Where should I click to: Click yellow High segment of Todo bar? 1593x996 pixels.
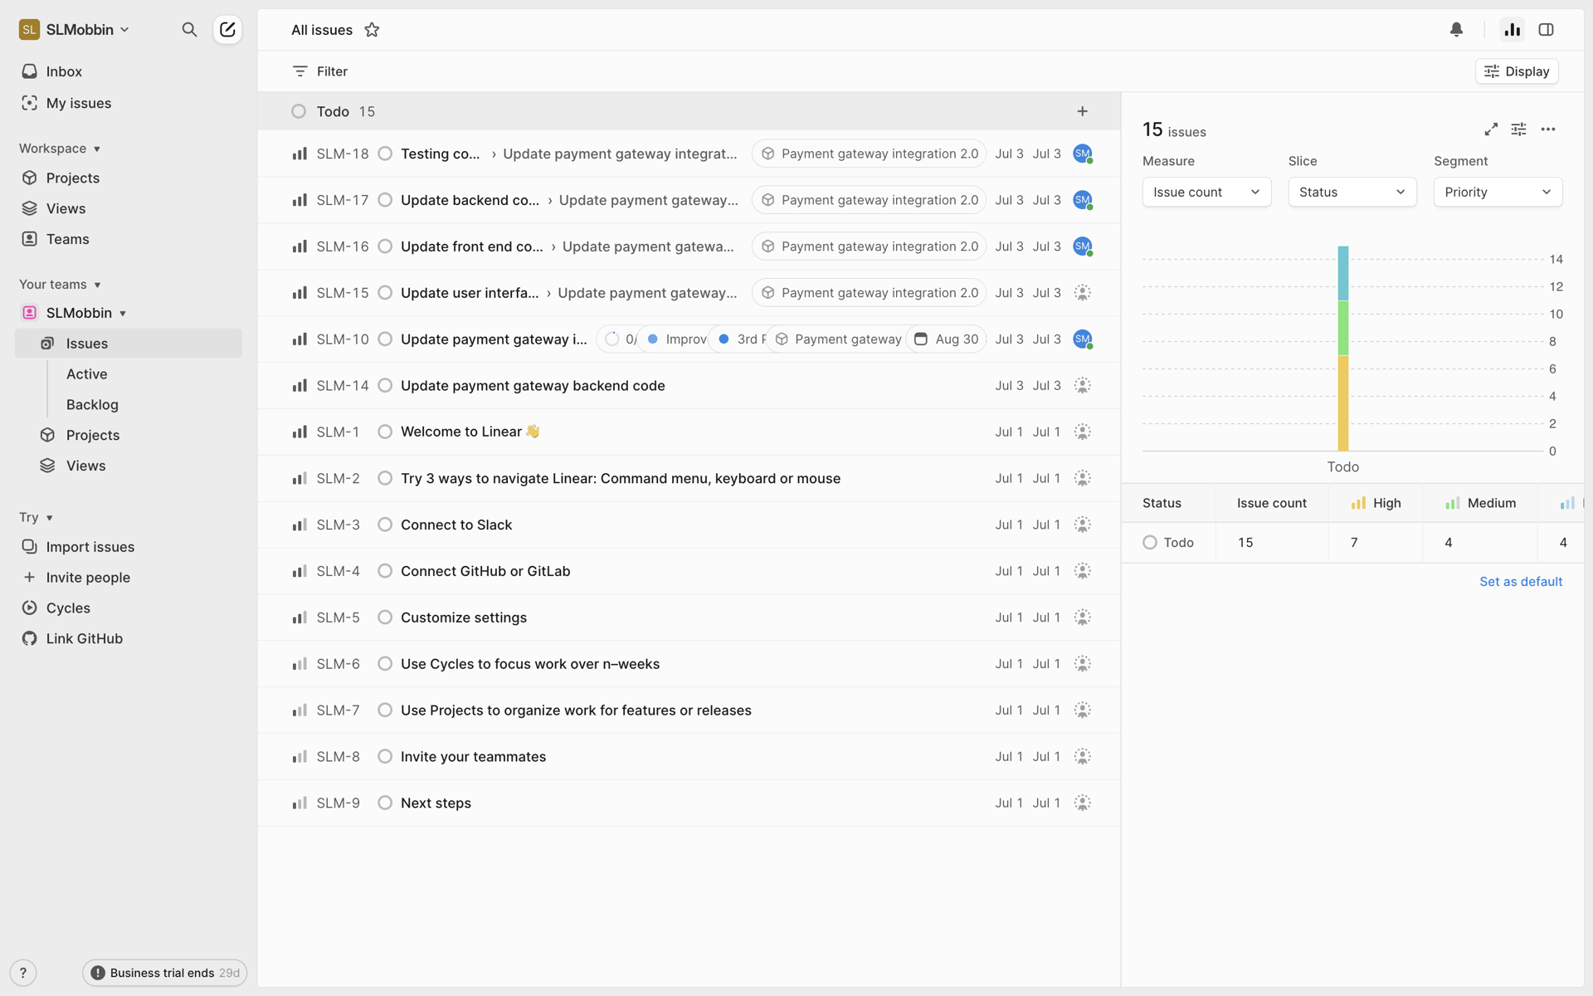(1343, 403)
